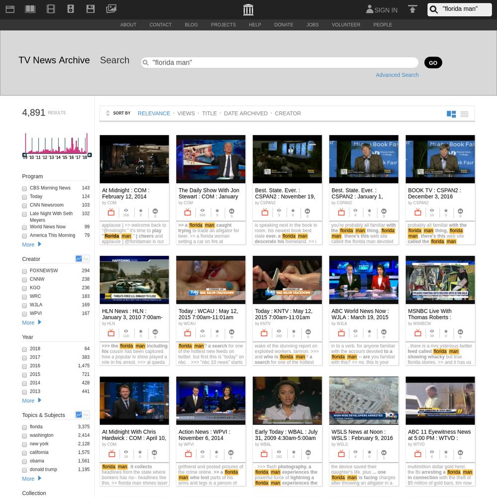Viewport: 497px width, 497px height.
Task: Click the top bar "florida man" search field
Action: pyautogui.click(x=460, y=9)
